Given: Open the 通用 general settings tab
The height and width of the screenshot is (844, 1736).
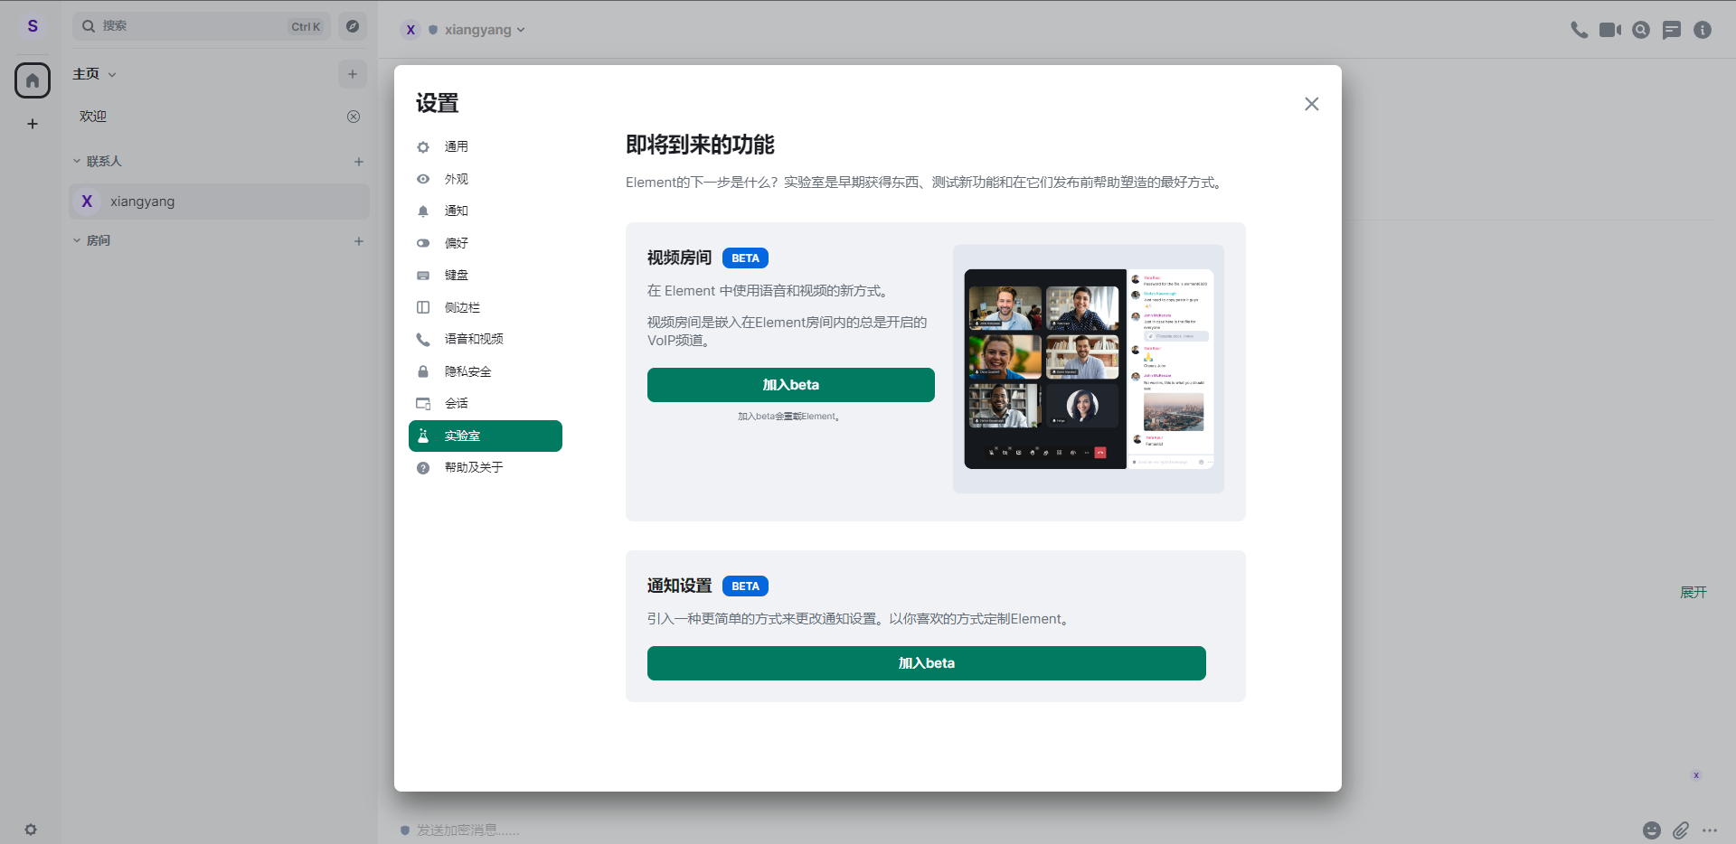Looking at the screenshot, I should pos(486,146).
